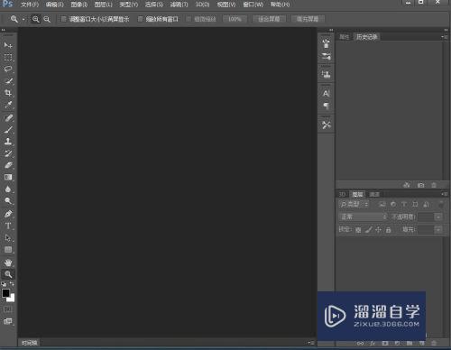Viewport: 451px width, 350px height.
Task: Toggle lock image pixels brush icon
Action: pos(369,230)
